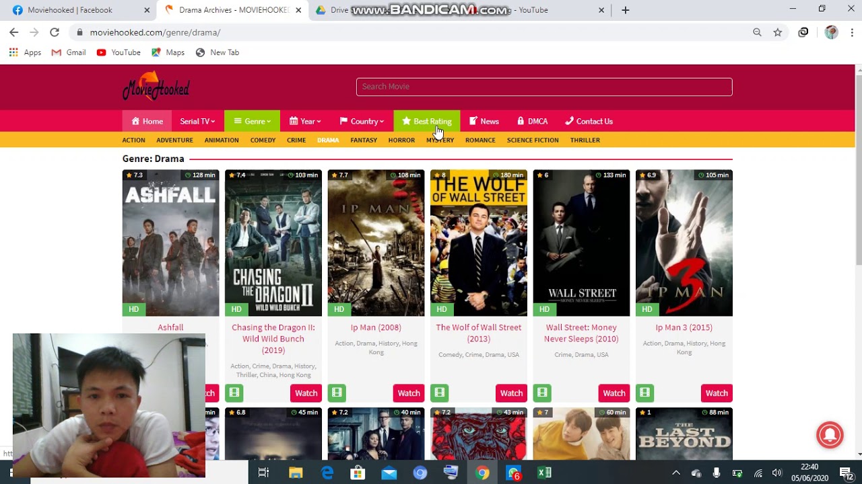Image resolution: width=862 pixels, height=484 pixels.
Task: Open the Chrome profile avatar
Action: [x=831, y=32]
